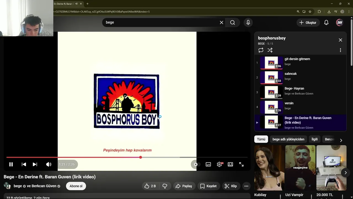Viewport: 353px width, 199px height.
Task: Dislike the video with thumbs down
Action: pos(165,186)
